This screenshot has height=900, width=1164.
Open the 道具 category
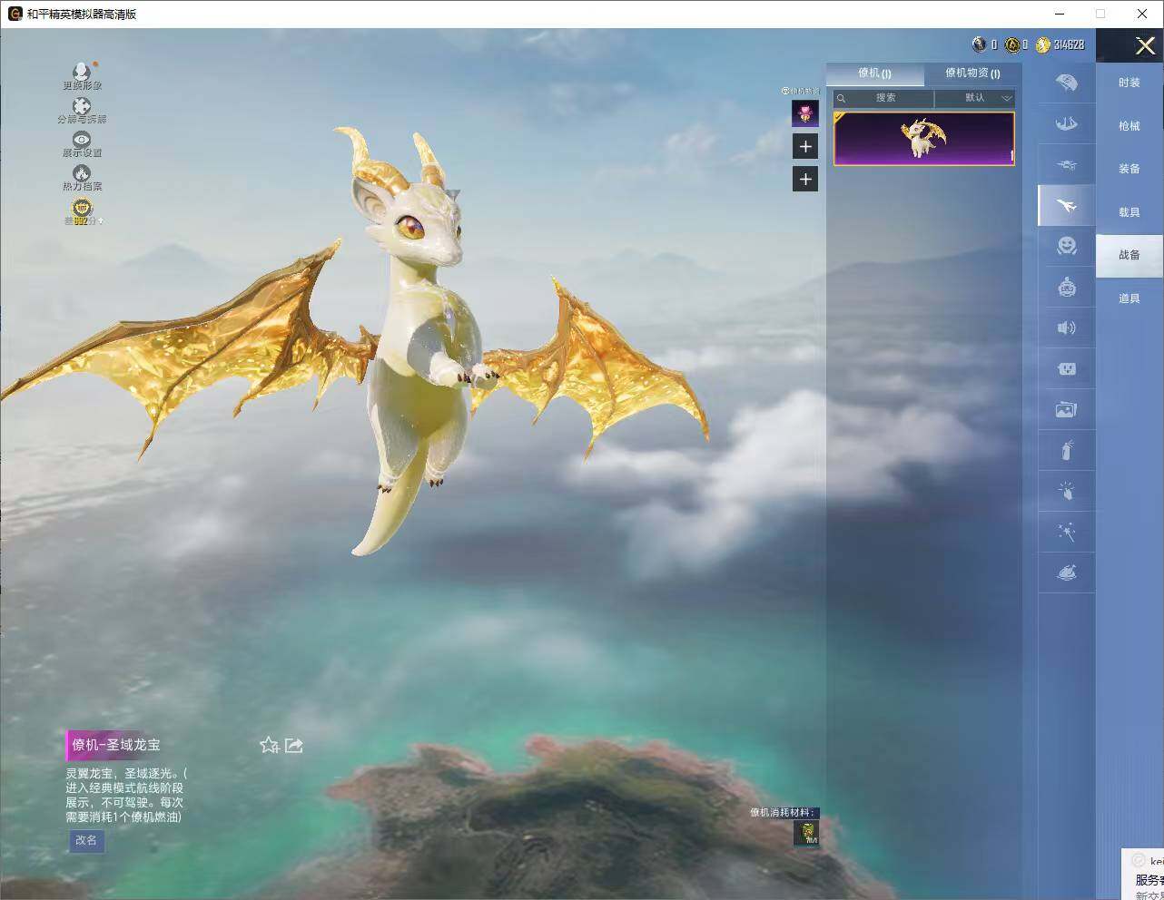coord(1129,298)
